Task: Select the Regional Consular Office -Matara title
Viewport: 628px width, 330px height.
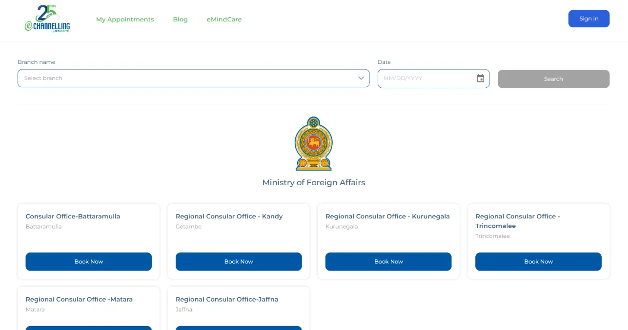Action: 79,299
